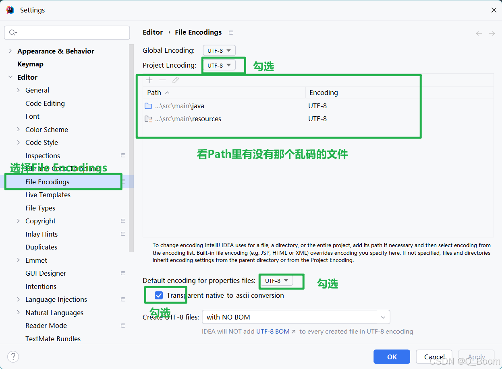Viewport: 502px width, 369px height.
Task: Open the Create UTF-8 files combo box
Action: point(296,317)
